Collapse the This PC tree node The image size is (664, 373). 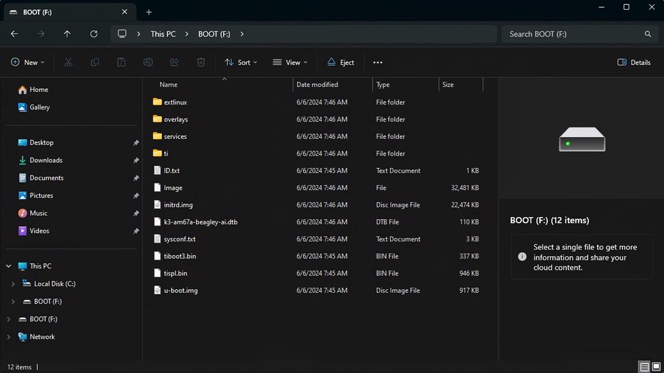point(8,266)
